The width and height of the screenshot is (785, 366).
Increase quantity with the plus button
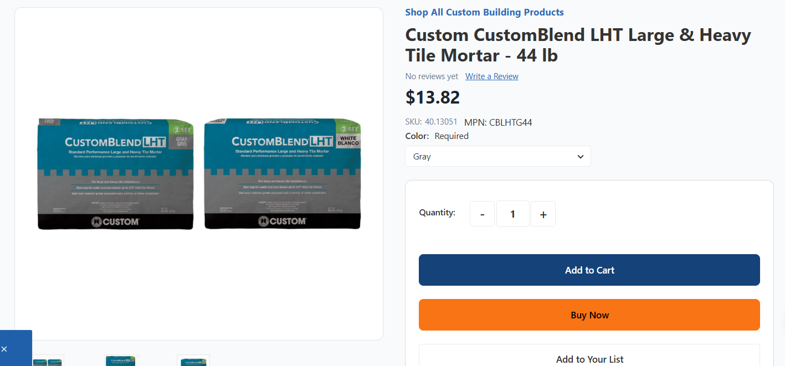pos(543,214)
